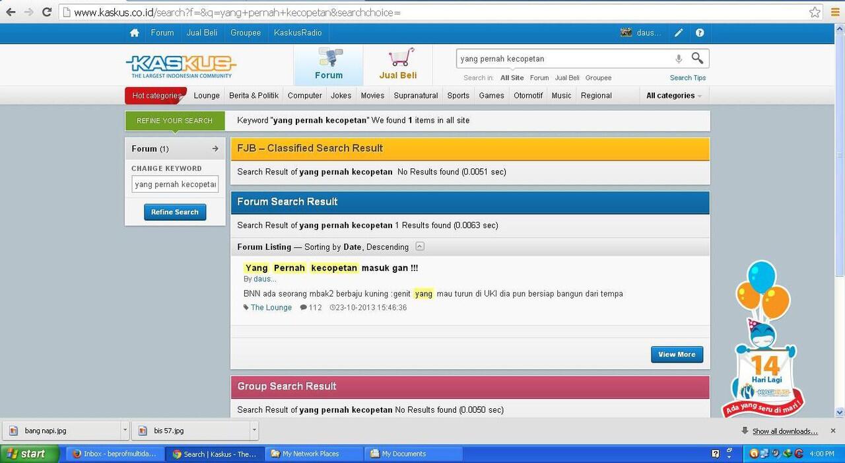Click the Refine Search button
This screenshot has height=463, width=845.
tap(175, 212)
